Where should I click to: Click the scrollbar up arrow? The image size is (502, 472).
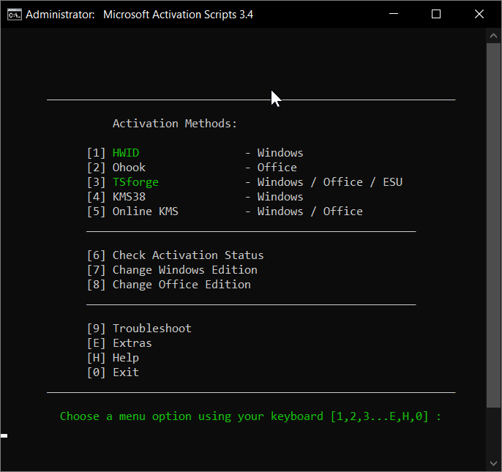[494, 35]
